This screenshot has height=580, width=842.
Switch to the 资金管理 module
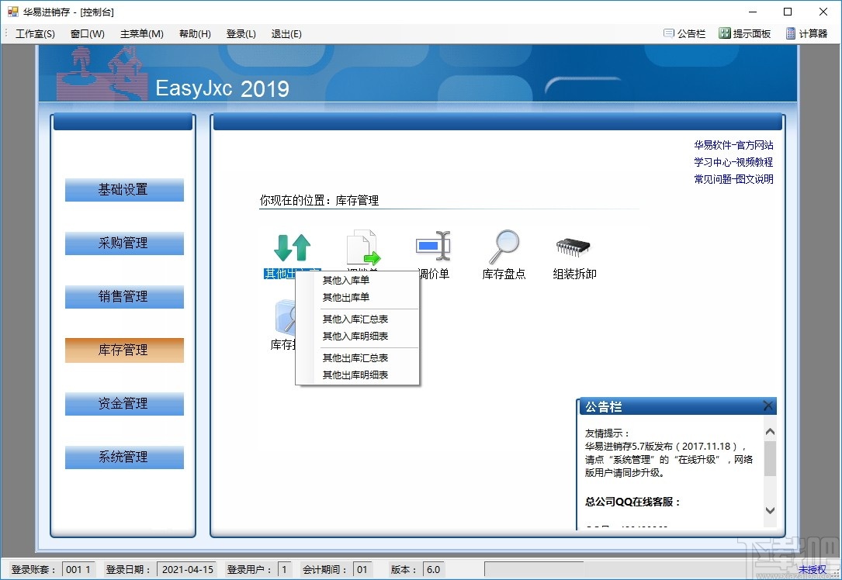click(123, 403)
